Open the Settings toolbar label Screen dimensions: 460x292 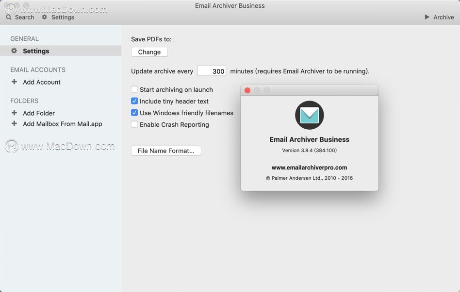(63, 17)
